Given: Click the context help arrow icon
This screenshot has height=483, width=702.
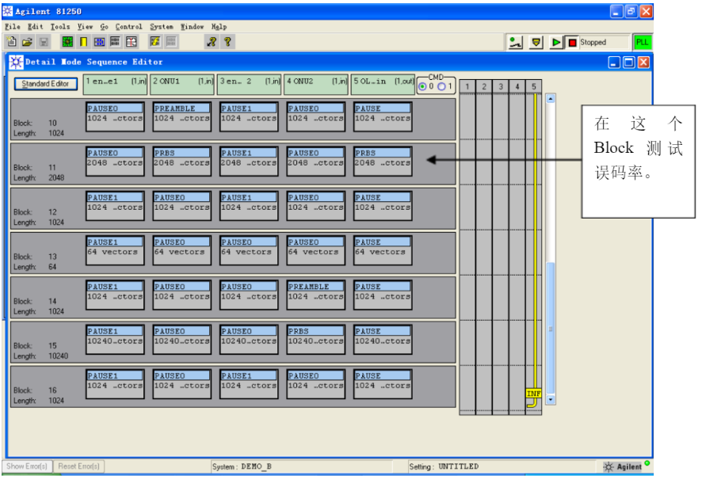Looking at the screenshot, I should [x=212, y=42].
